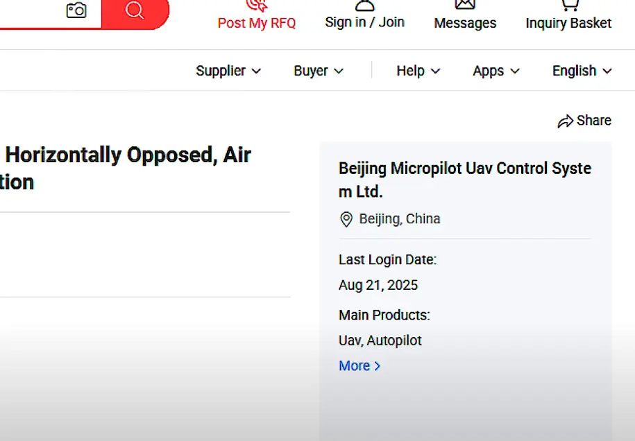635x441 pixels.
Task: Click the location pin icon near Beijing
Action: coord(346,219)
